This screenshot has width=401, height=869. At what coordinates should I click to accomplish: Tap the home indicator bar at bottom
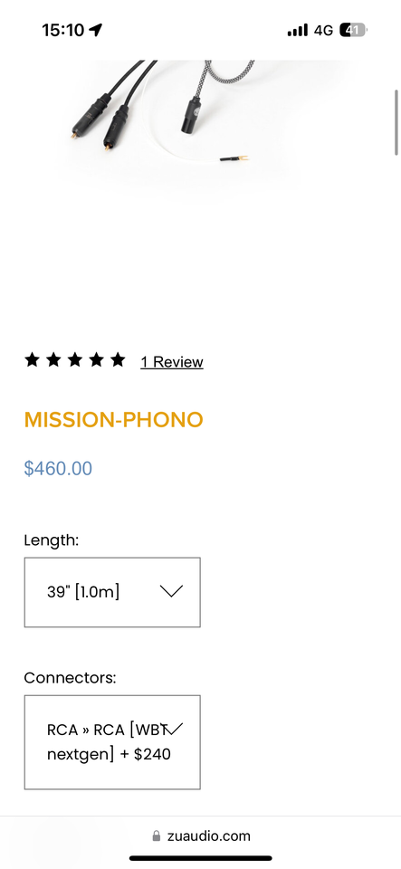pyautogui.click(x=201, y=858)
